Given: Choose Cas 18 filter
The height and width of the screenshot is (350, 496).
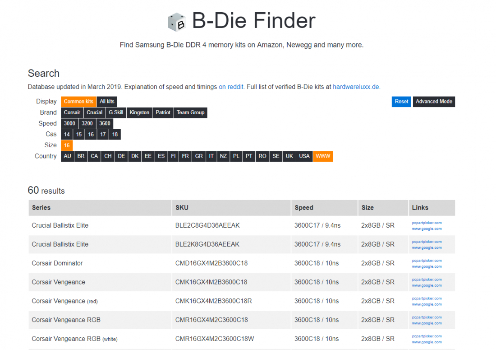Looking at the screenshot, I should tap(115, 134).
